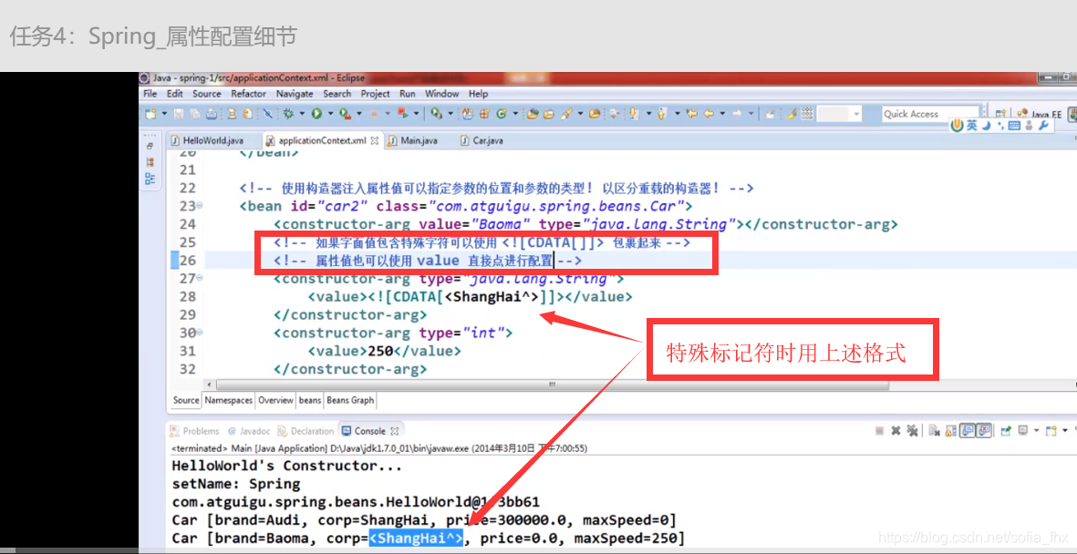Open Display Selected Console dropdown arrow
Screen dimensions: 1077x554
(x=1037, y=430)
